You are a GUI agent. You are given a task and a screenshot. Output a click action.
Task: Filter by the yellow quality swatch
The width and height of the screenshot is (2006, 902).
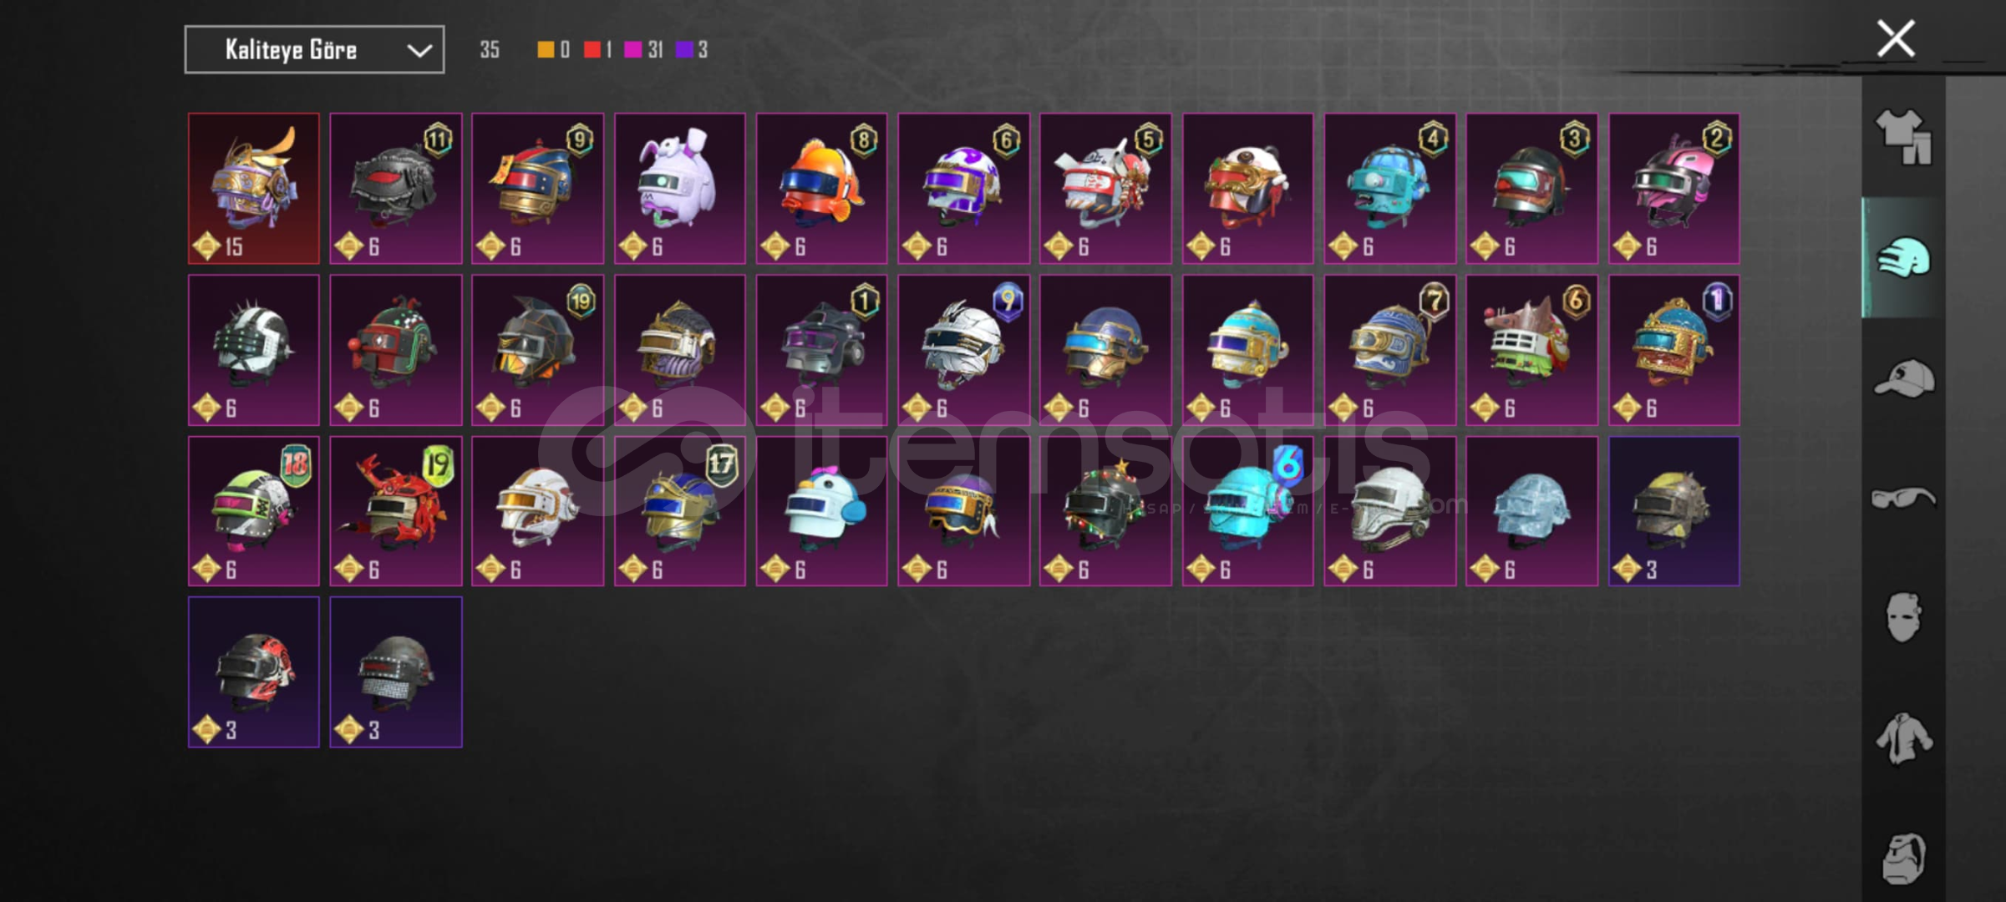(545, 50)
